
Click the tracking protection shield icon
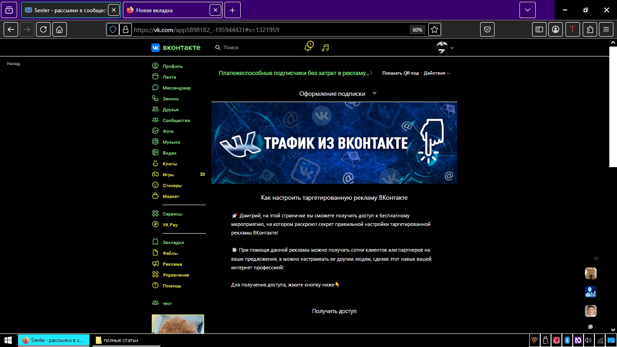(113, 30)
